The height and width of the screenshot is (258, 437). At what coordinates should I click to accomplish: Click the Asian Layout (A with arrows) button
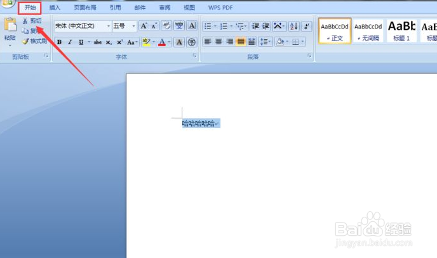coord(278,26)
